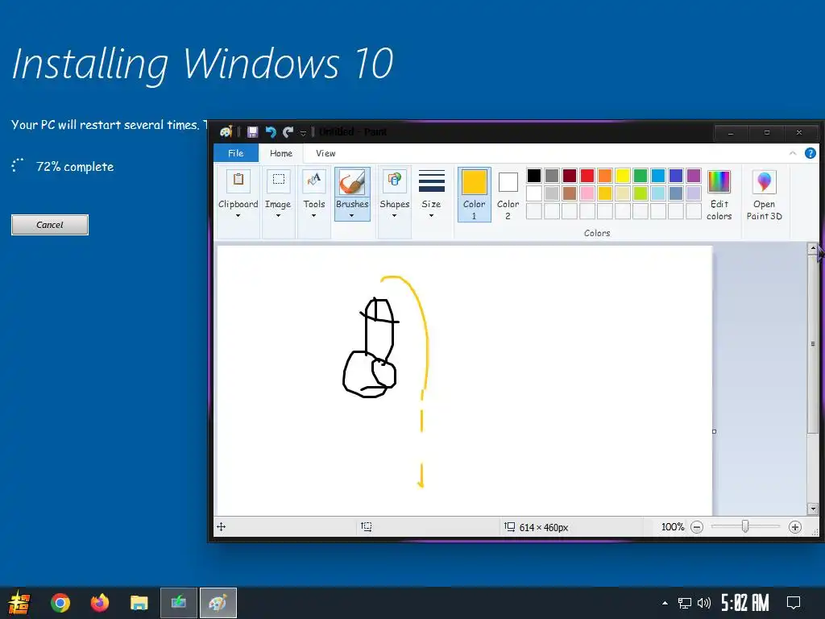
Task: Click the Clipboard paste icon
Action: coord(238,181)
